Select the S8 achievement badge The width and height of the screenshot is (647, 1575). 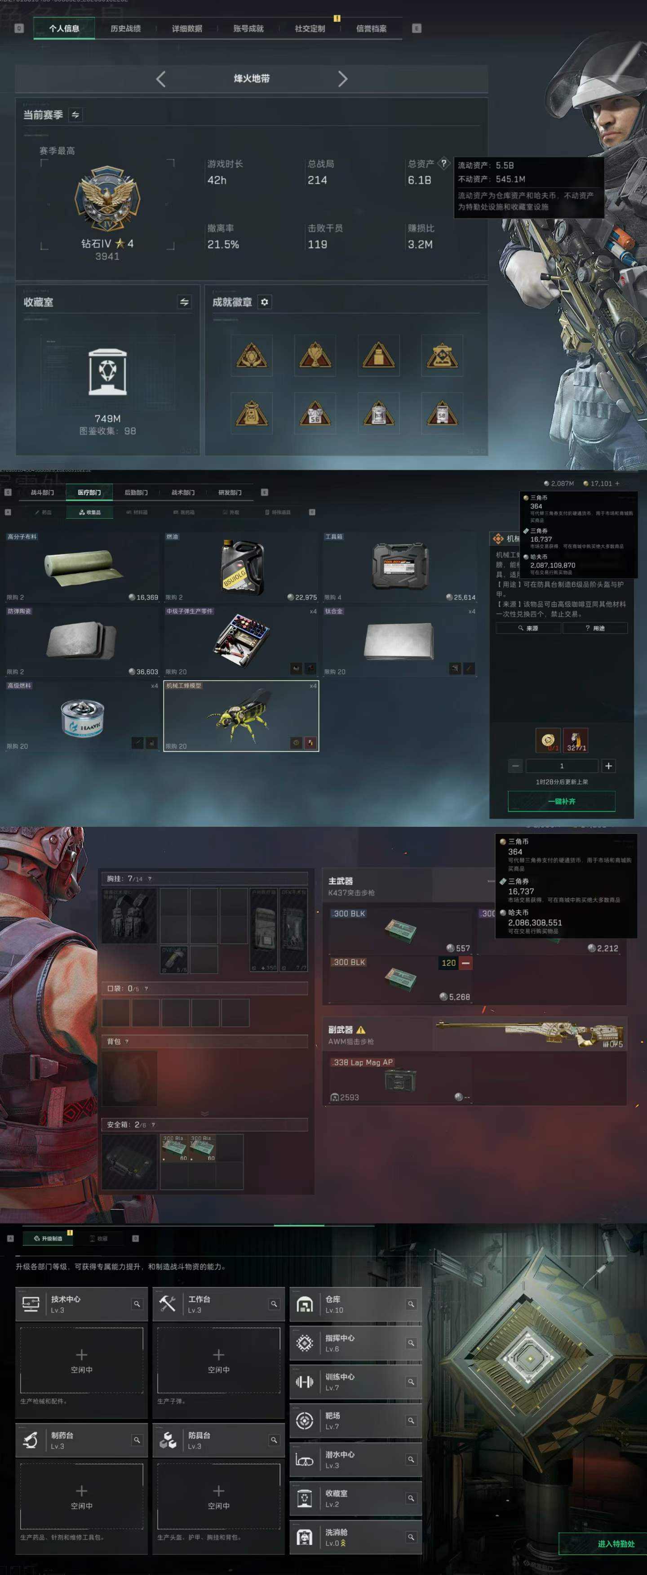point(442,413)
